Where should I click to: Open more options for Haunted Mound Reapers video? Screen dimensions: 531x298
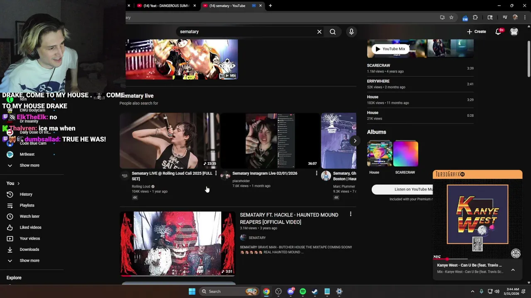tap(351, 214)
